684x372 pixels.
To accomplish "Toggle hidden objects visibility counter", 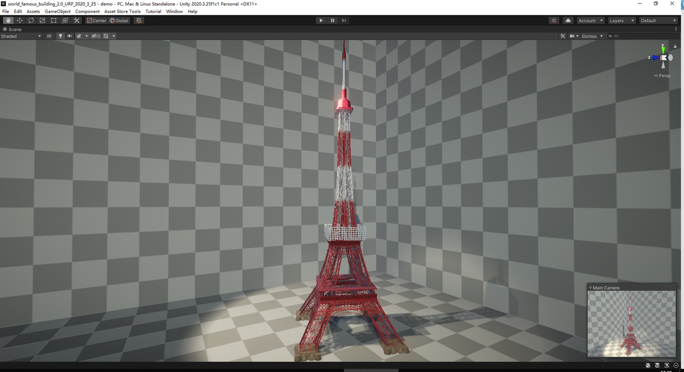I will tap(96, 36).
